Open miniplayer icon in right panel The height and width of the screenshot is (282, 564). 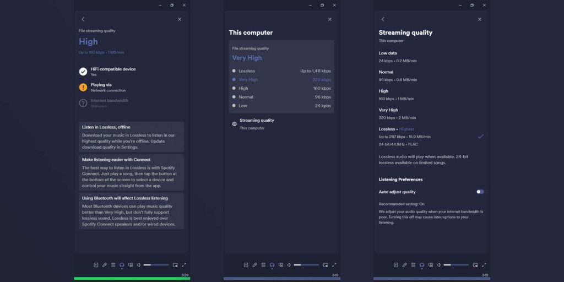pyautogui.click(x=475, y=265)
